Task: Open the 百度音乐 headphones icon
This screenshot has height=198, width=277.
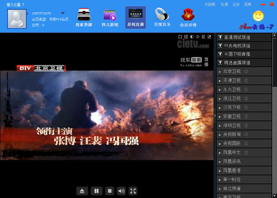Action: point(162,18)
